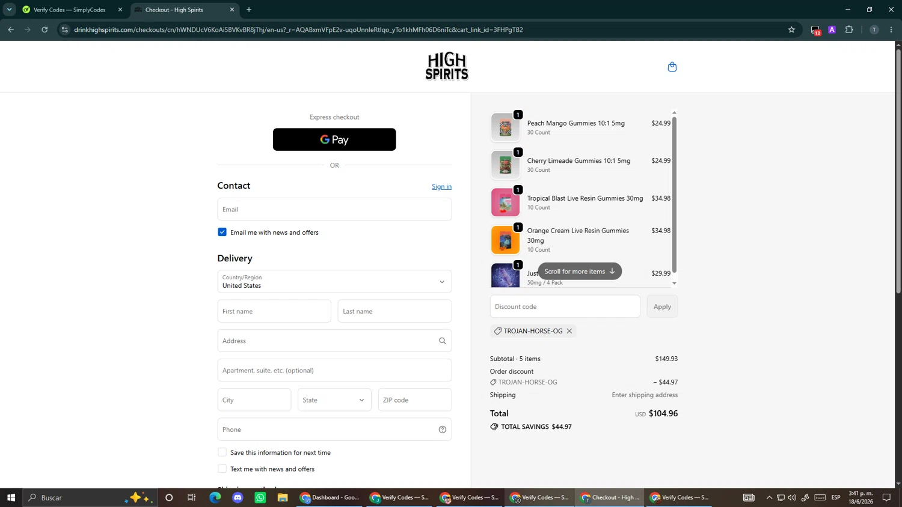Open the Country/Region dropdown

pyautogui.click(x=334, y=282)
